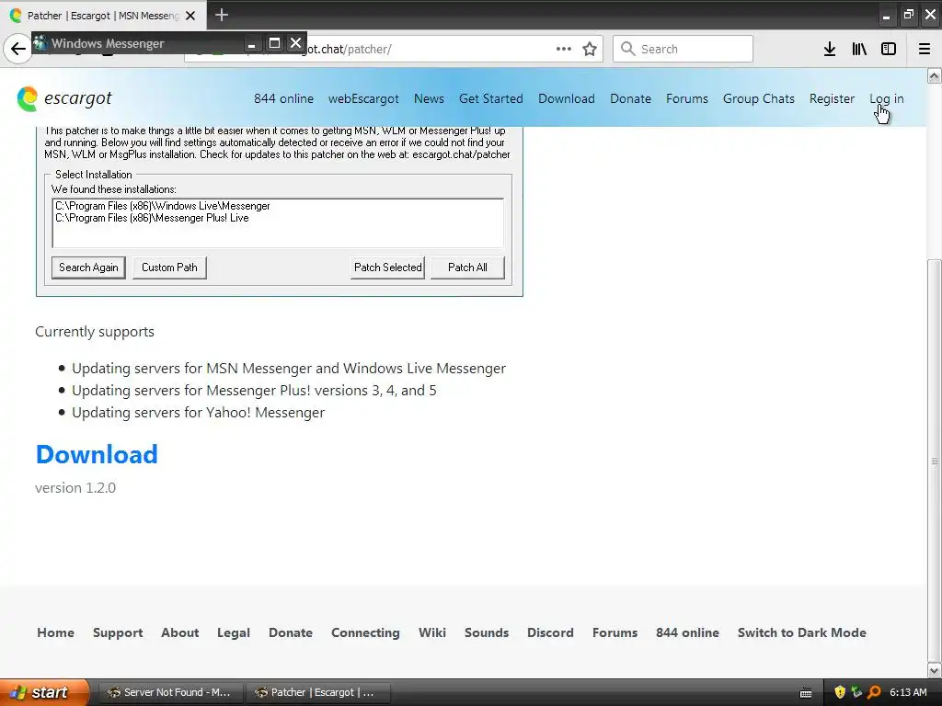This screenshot has width=942, height=706.
Task: Click the Log in nav link
Action: point(886,98)
